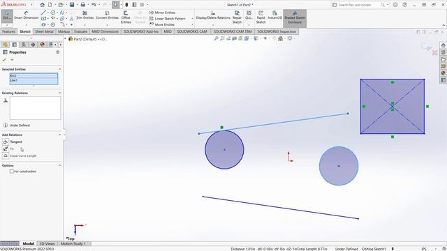Open the Save dropdown arrow
This screenshot has height=251, width=447.
77,5
